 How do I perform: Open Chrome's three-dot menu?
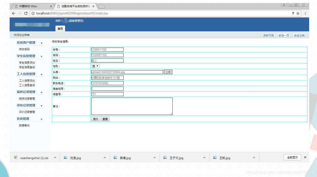tap(305, 13)
